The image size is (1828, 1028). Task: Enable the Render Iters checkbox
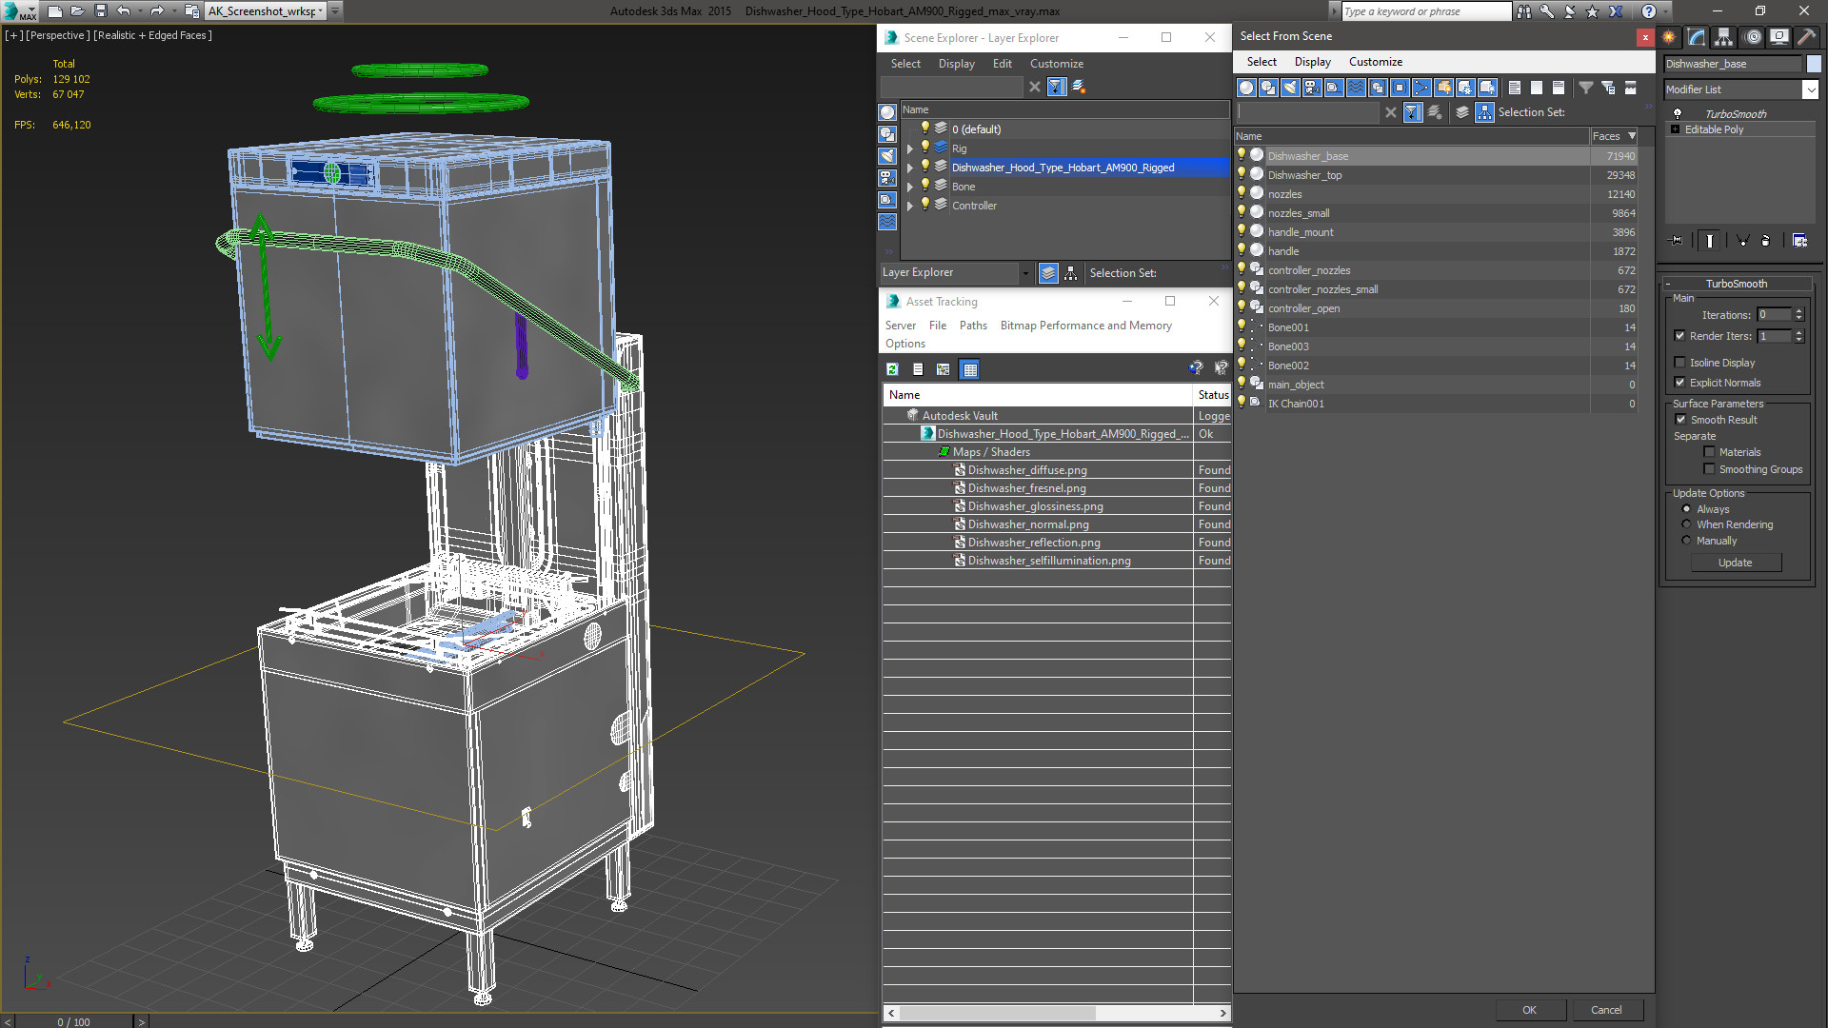coord(1679,336)
